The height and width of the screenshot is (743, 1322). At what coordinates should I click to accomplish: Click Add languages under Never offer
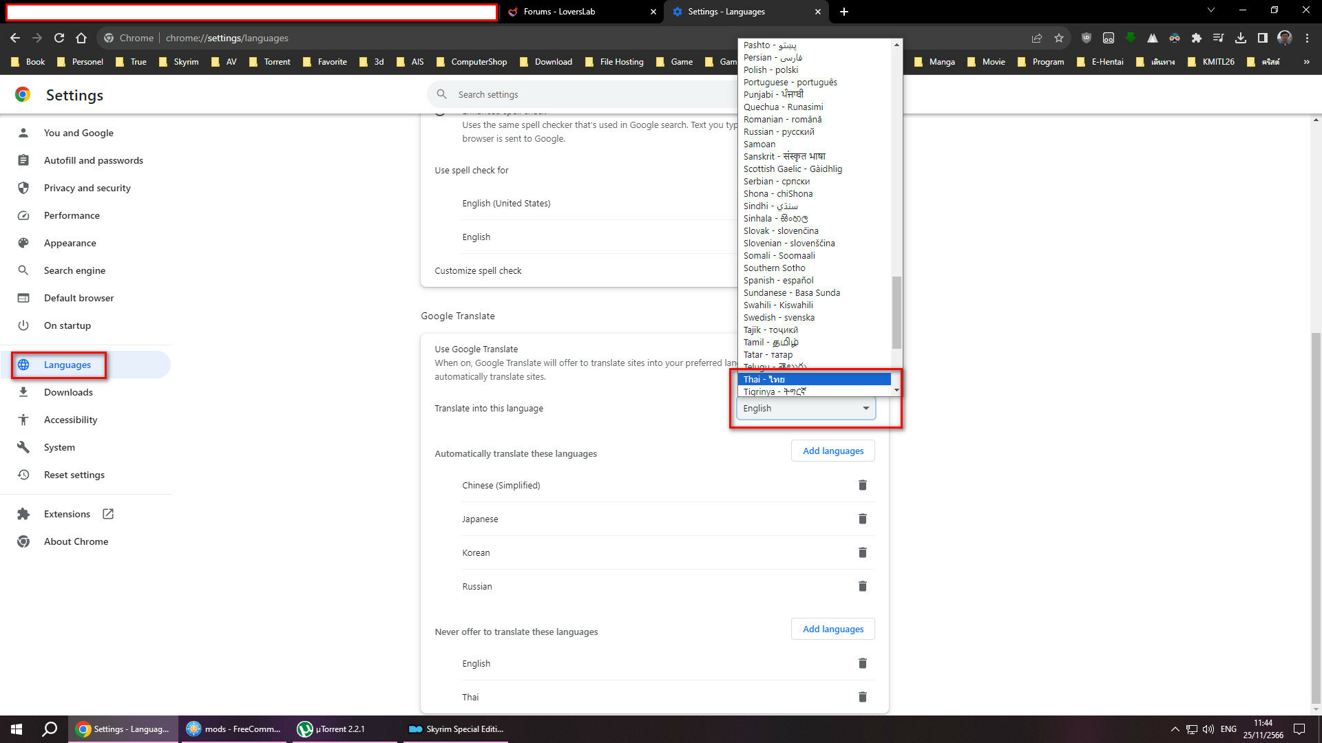tap(832, 629)
